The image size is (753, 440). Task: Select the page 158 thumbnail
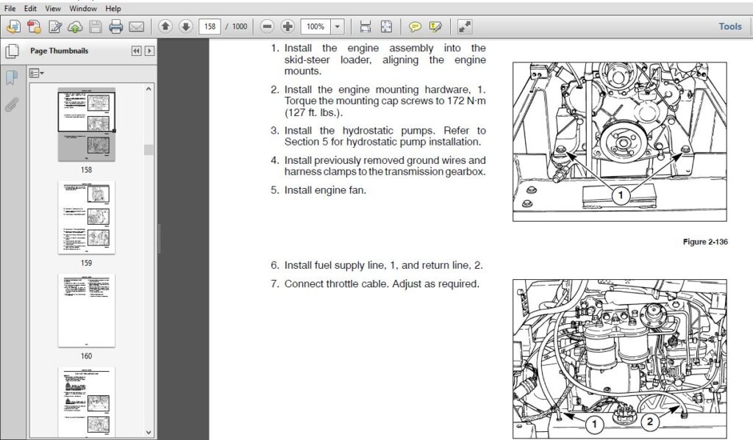click(87, 125)
